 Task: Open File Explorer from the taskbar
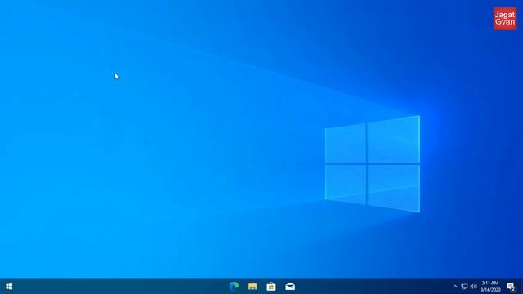[x=253, y=287]
